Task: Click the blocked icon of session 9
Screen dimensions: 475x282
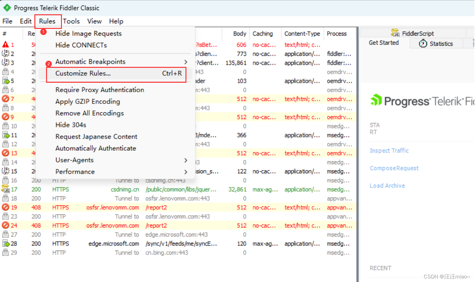Action: point(6,117)
